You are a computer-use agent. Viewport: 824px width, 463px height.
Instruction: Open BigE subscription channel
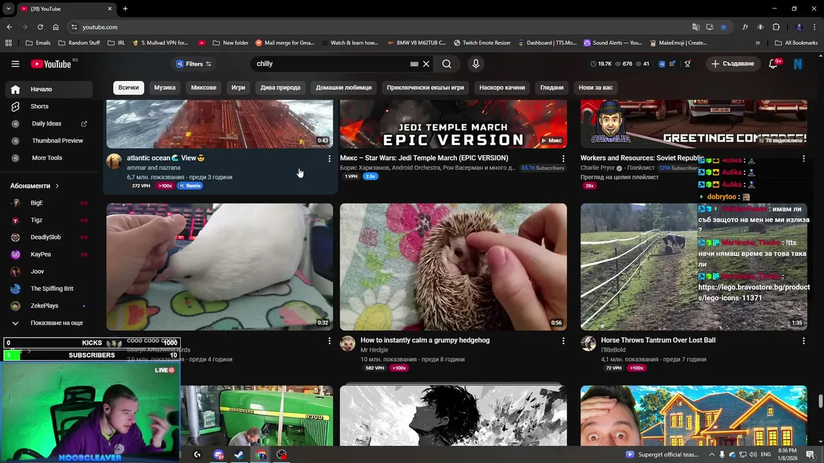[49, 203]
